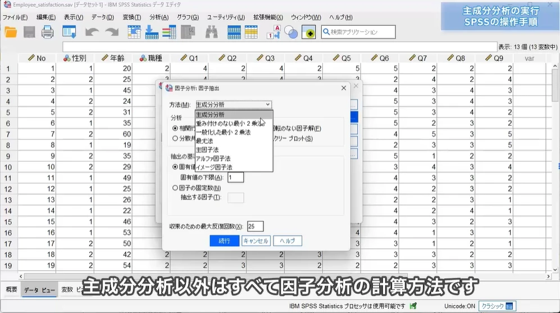Select the 相関行列 radio button
Viewport: 560px width, 313px height.
[x=175, y=128]
